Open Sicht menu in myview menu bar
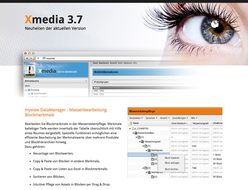This screenshot has height=190, width=248. pyautogui.click(x=120, y=63)
